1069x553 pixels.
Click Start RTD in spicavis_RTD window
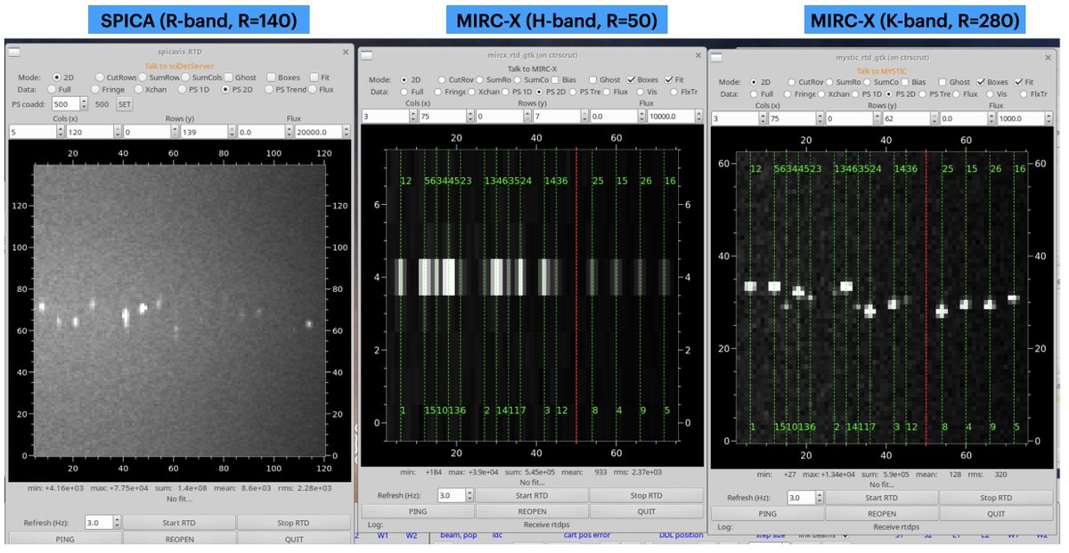tap(179, 523)
